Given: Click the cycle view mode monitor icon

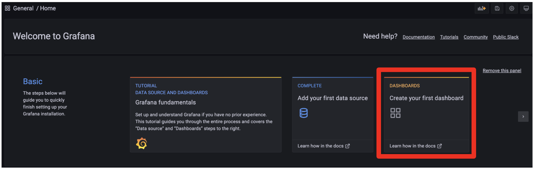Looking at the screenshot, I should [x=526, y=9].
